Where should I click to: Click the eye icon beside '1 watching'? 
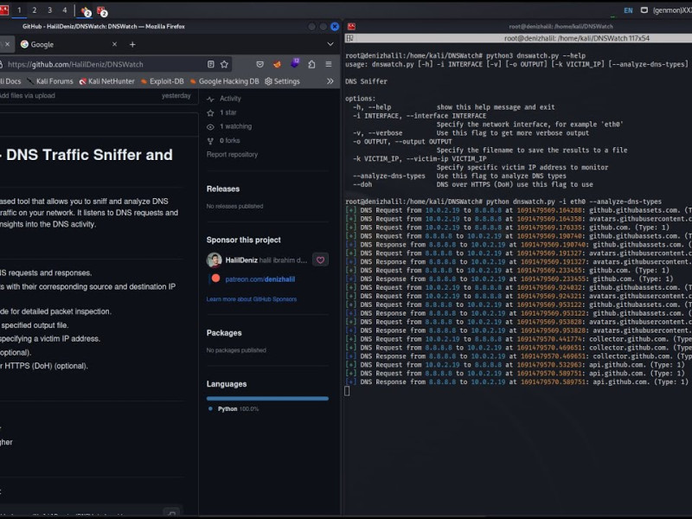point(210,126)
